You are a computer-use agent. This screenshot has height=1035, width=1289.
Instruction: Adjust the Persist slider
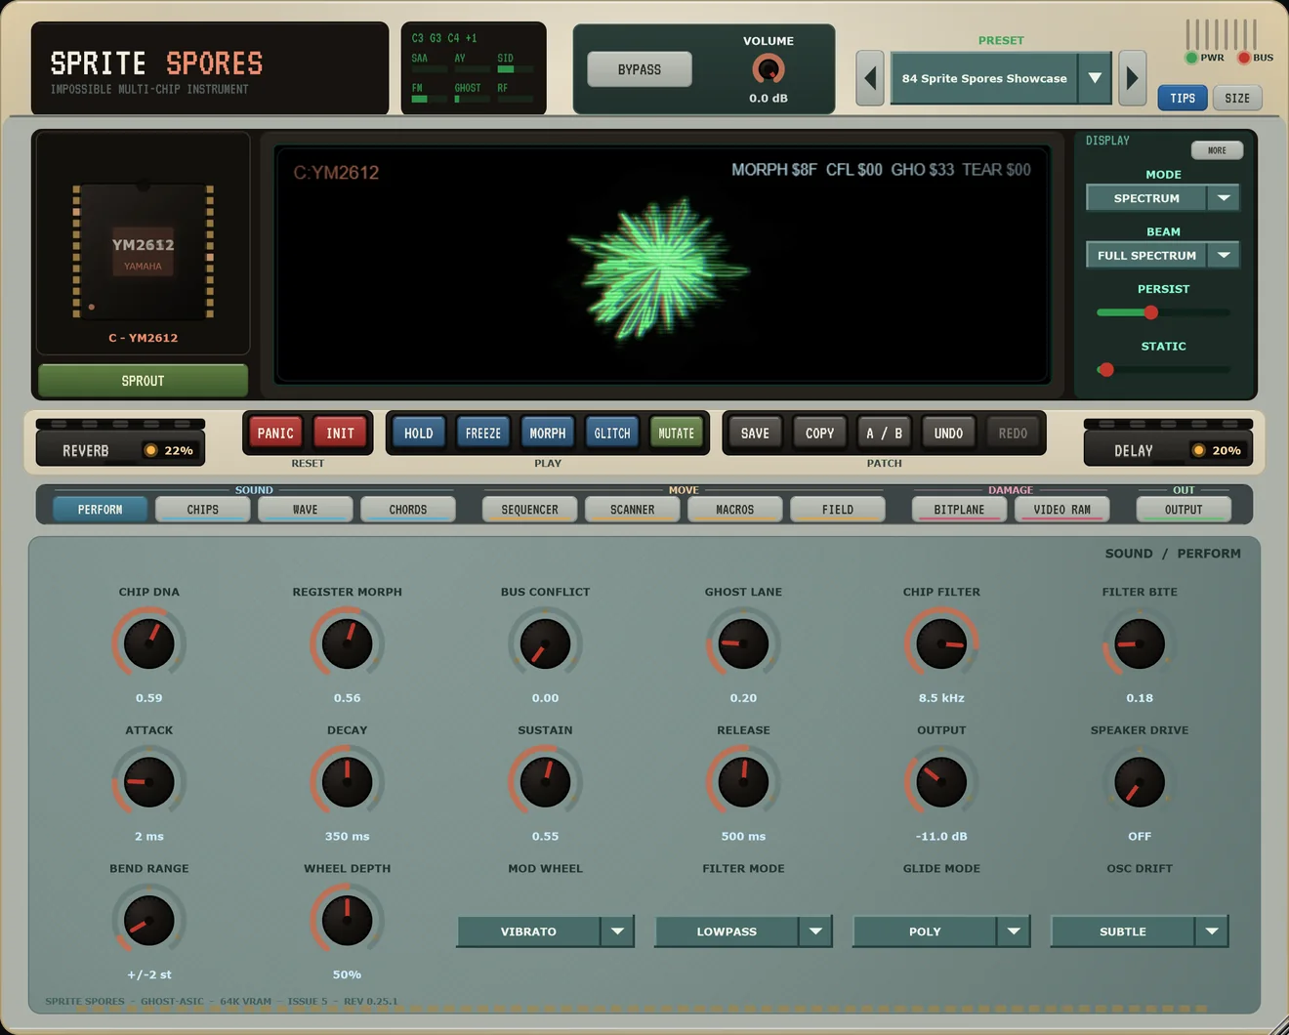click(x=1163, y=312)
